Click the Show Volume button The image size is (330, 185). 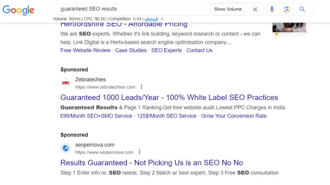click(x=228, y=9)
